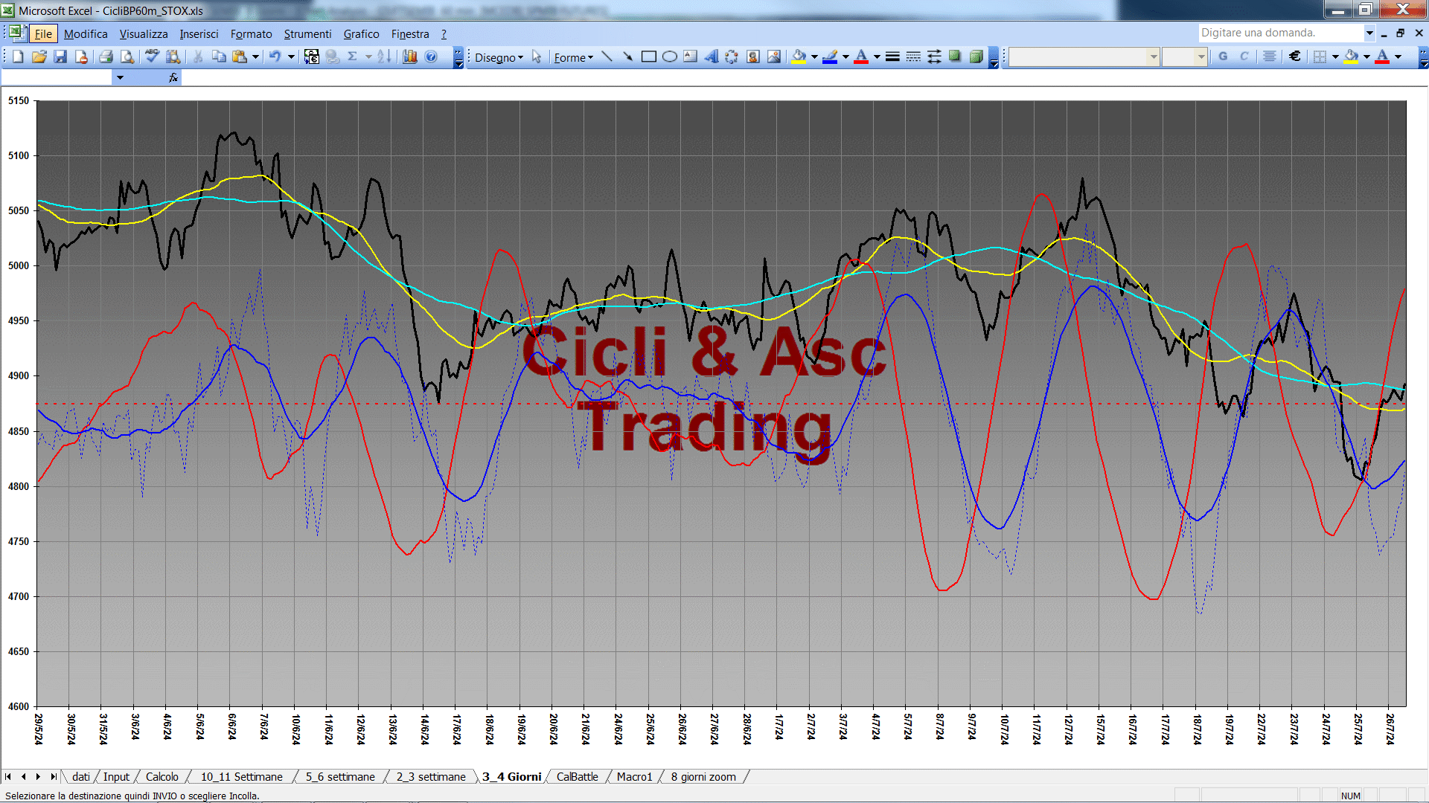Apply Euro currency style
1429x803 pixels.
click(x=1295, y=57)
